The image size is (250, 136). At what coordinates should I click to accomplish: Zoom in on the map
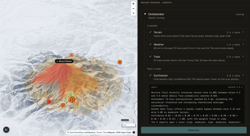133,4
